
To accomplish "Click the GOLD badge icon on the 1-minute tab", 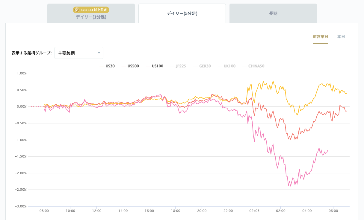I will click(77, 10).
